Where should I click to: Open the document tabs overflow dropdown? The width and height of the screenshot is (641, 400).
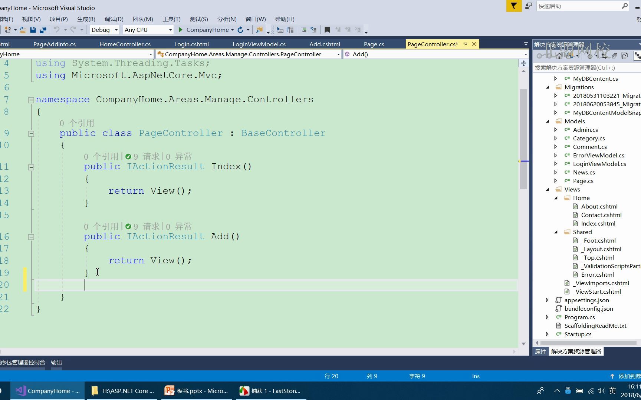(526, 44)
